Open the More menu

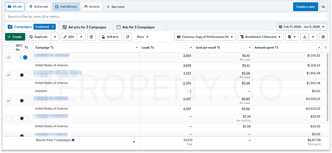tap(143, 37)
